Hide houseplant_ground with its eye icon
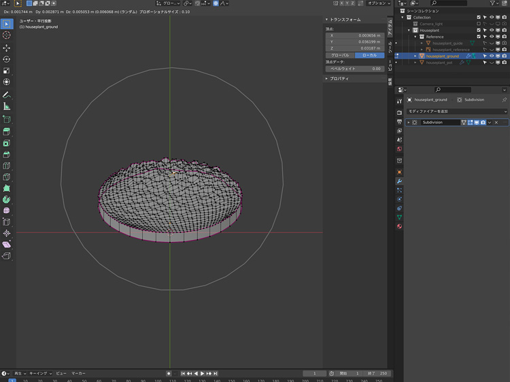The height and width of the screenshot is (382, 510). (492, 56)
